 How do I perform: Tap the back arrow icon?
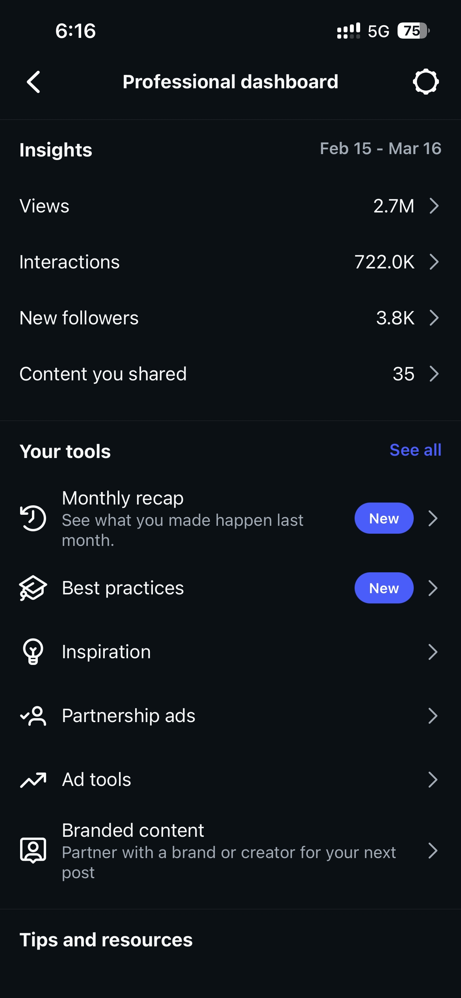pyautogui.click(x=34, y=82)
